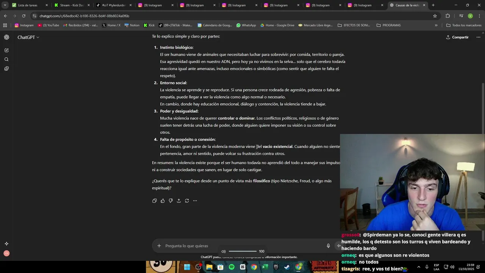Click the share icon below the response

tap(179, 201)
